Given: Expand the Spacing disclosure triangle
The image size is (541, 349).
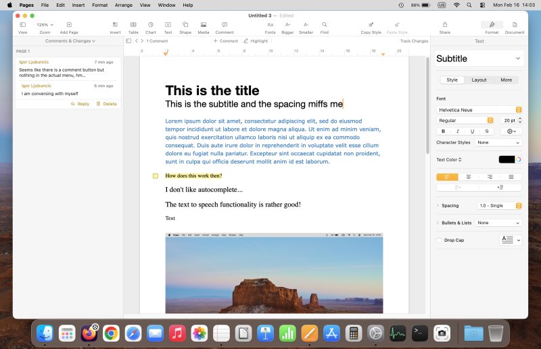Looking at the screenshot, I should 438,205.
